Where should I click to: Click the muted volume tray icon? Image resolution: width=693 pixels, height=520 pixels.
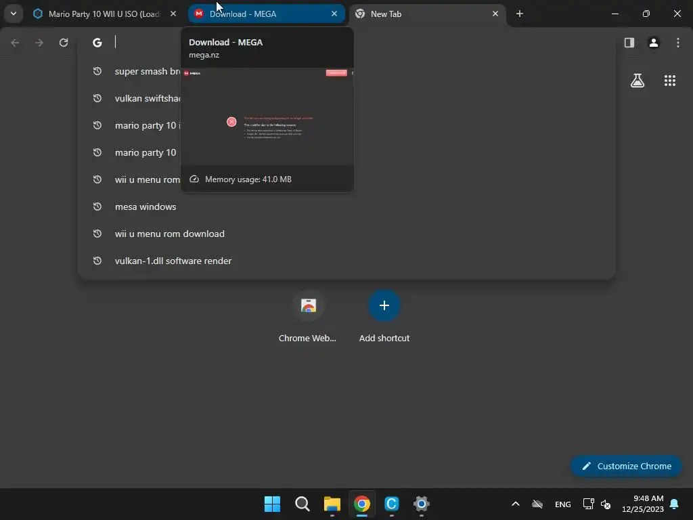[x=606, y=504]
